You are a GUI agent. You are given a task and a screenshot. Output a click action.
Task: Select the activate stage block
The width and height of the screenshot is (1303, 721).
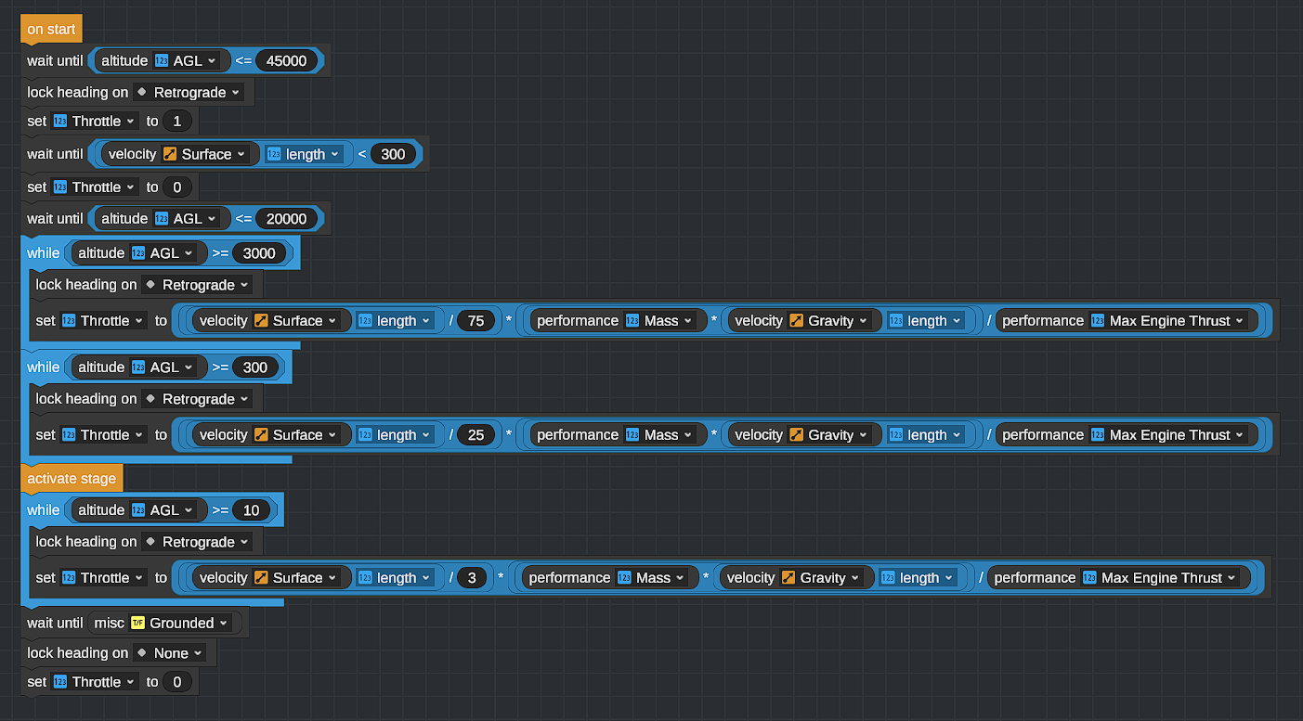[x=72, y=479]
